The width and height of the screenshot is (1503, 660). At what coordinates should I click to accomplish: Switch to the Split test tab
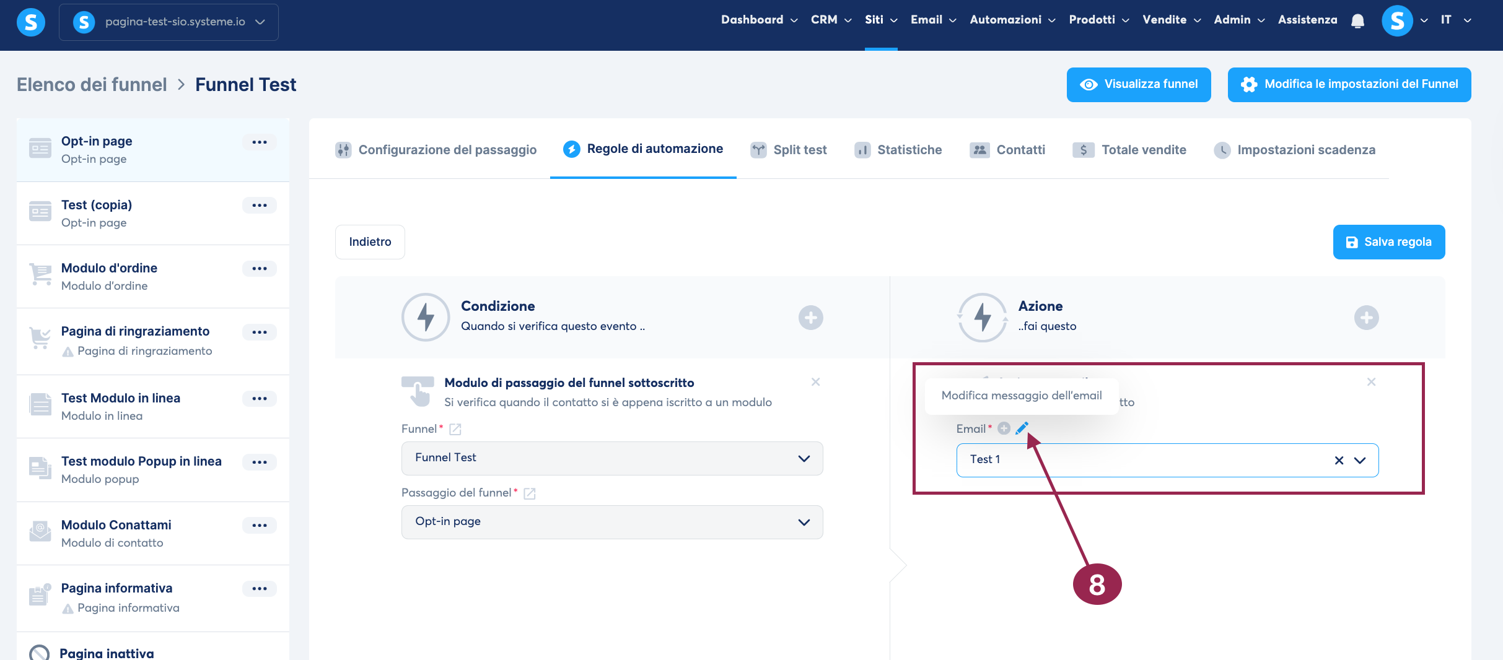[x=788, y=150]
